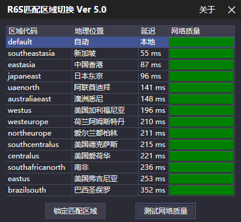Screen dimensions: 241x222
Task: Click the 141 ms latency value
Action: click(153, 88)
